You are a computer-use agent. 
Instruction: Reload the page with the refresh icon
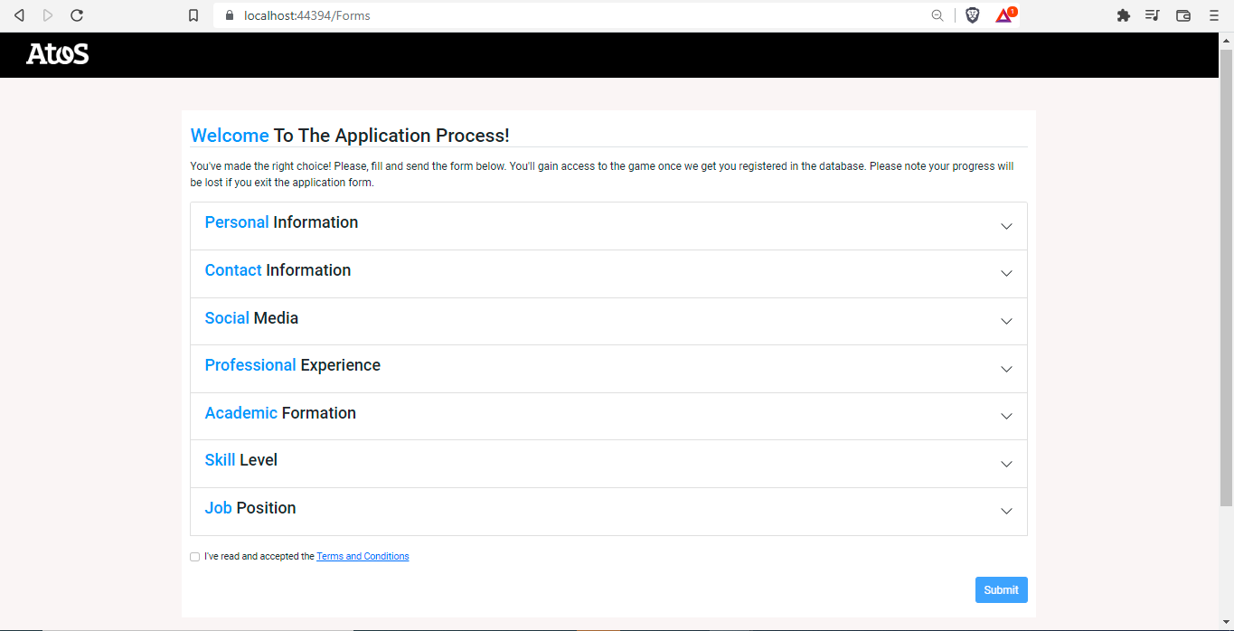77,15
